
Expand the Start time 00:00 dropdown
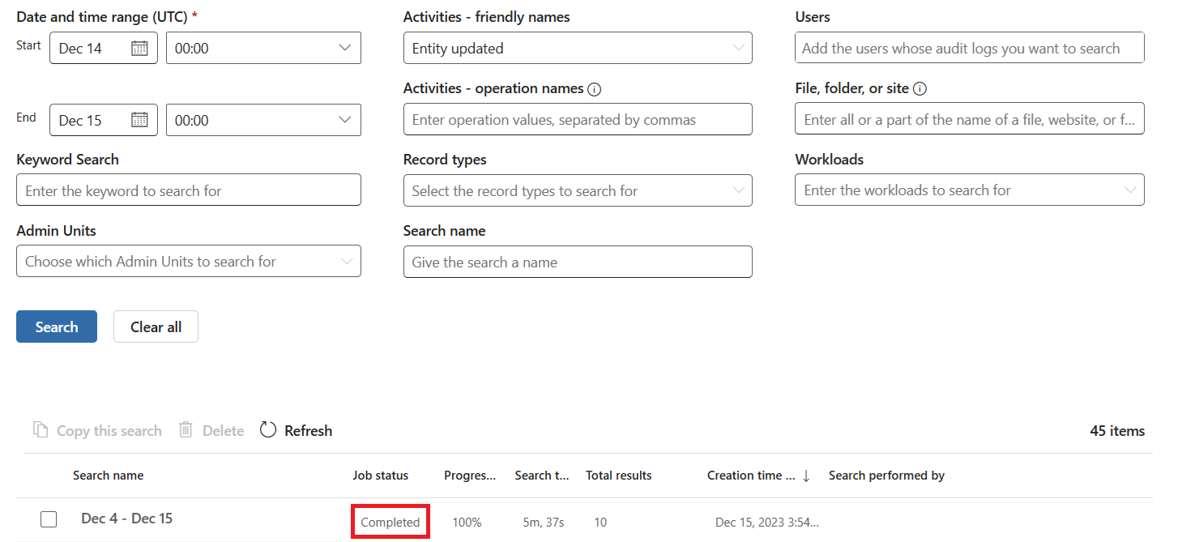(344, 49)
